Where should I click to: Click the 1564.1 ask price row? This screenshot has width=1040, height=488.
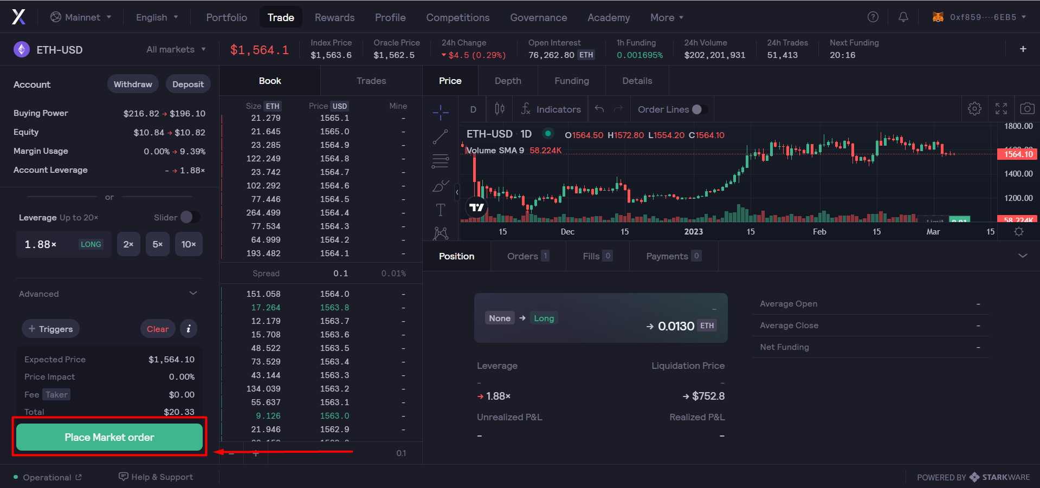[322, 253]
